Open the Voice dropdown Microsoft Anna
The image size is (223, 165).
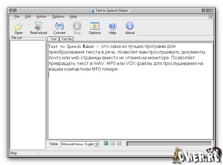(x=80, y=144)
